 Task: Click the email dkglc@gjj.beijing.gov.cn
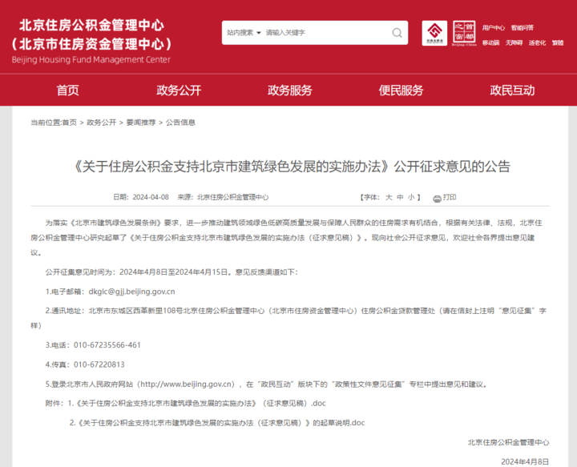click(x=131, y=292)
